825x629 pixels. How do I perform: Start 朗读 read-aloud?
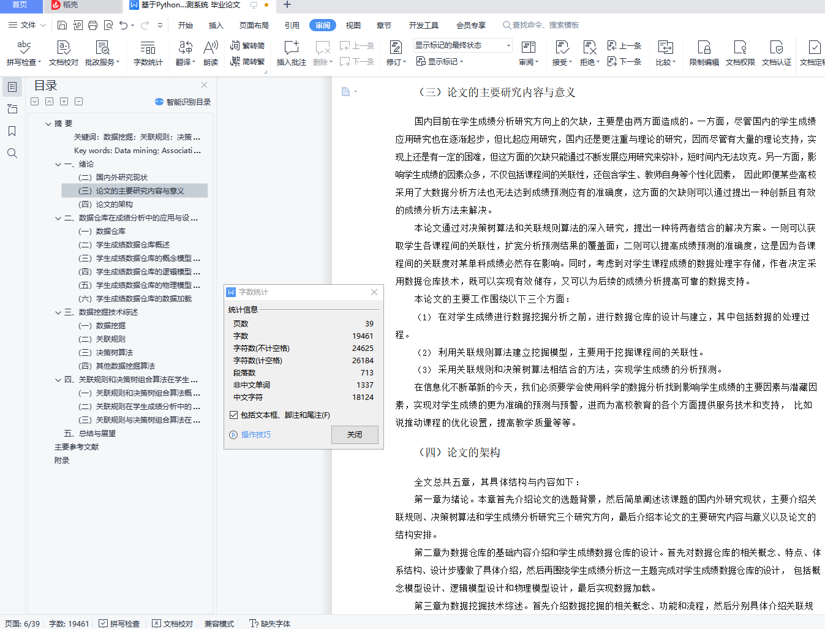pyautogui.click(x=211, y=53)
